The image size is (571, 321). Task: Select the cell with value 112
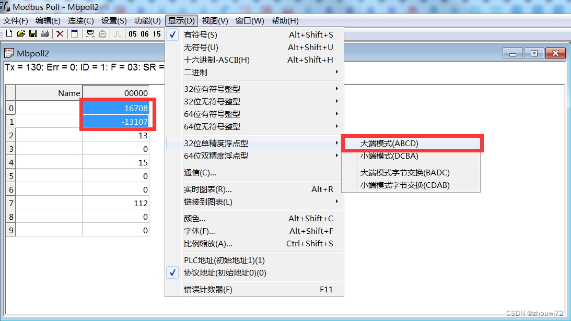click(116, 203)
